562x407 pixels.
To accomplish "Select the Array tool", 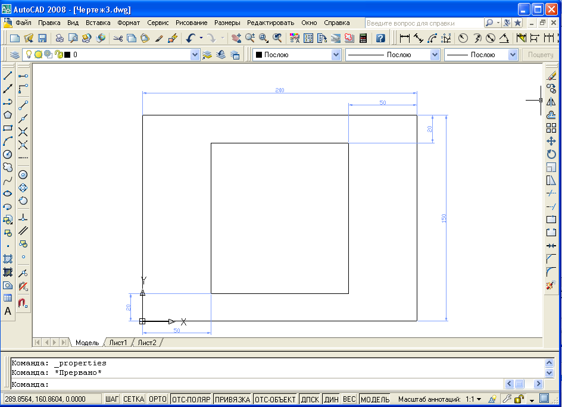I will pos(551,128).
